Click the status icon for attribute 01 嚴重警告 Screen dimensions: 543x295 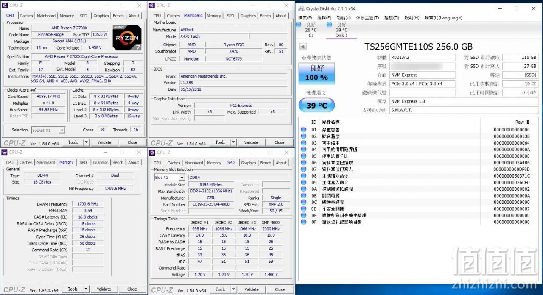(x=304, y=130)
